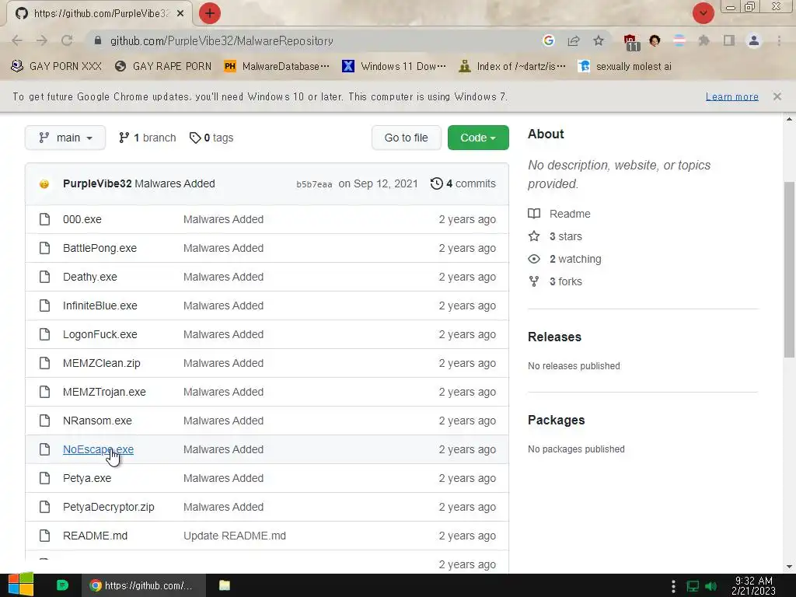The height and width of the screenshot is (597, 796).
Task: Click red extension icon with badge 11
Action: coord(630,42)
